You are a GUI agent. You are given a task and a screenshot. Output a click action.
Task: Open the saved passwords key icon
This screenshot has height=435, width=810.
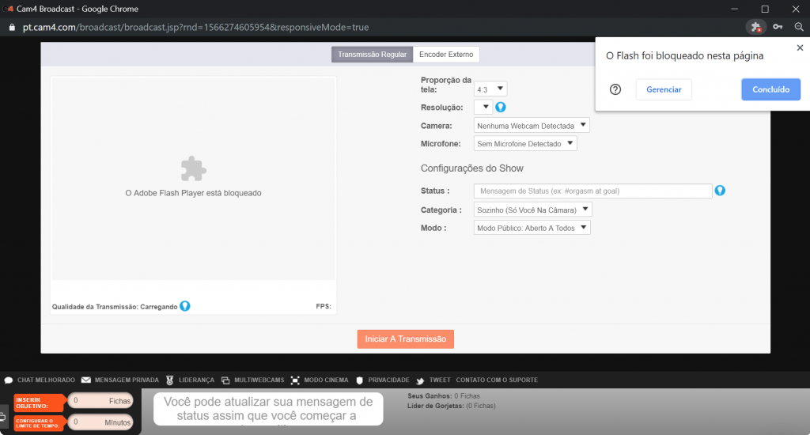(778, 27)
